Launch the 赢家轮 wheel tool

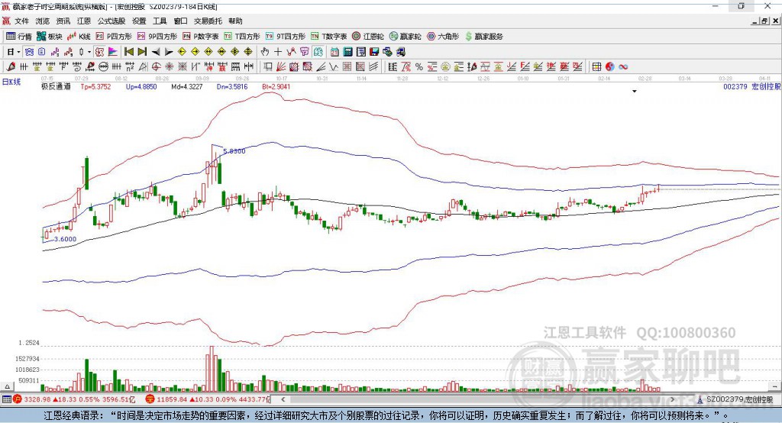point(406,37)
